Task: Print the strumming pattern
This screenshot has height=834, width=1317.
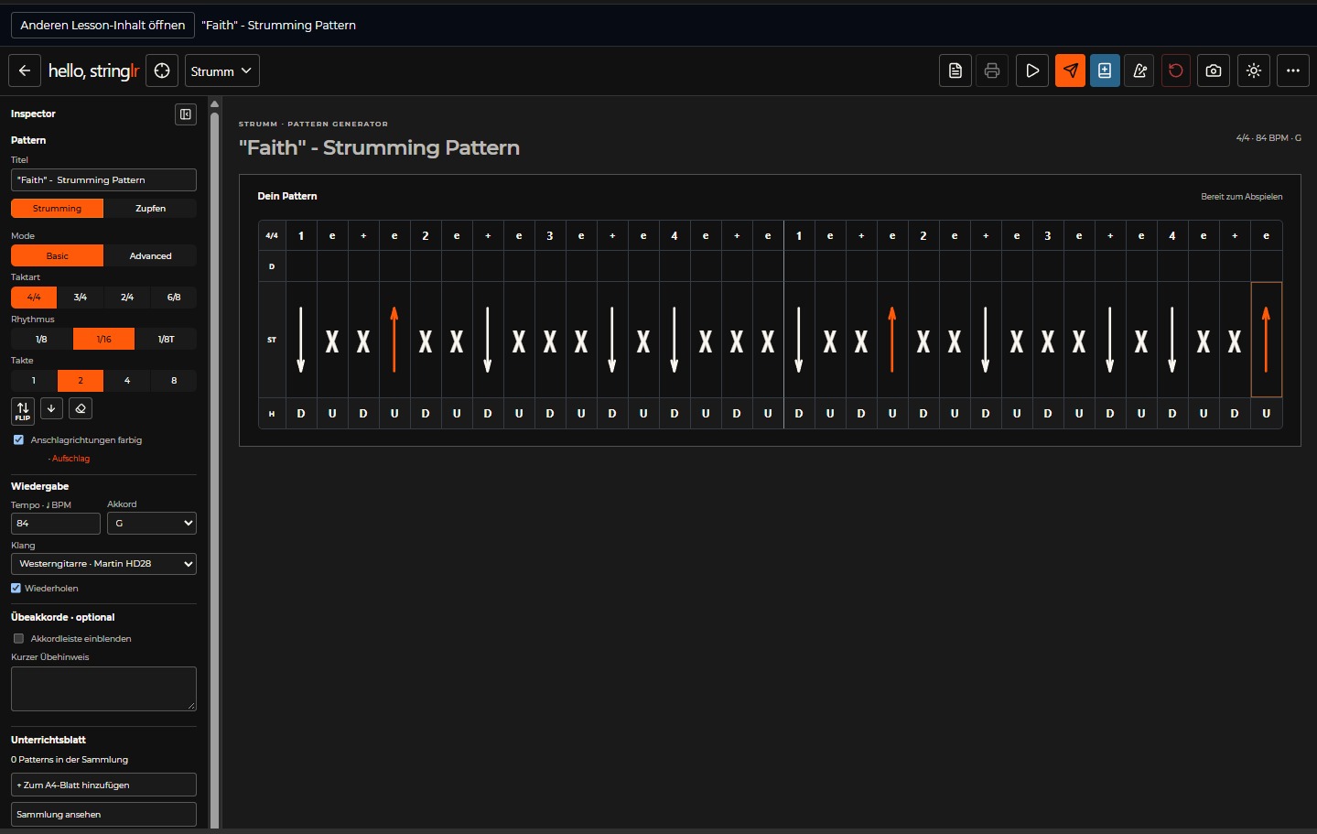Action: click(992, 70)
